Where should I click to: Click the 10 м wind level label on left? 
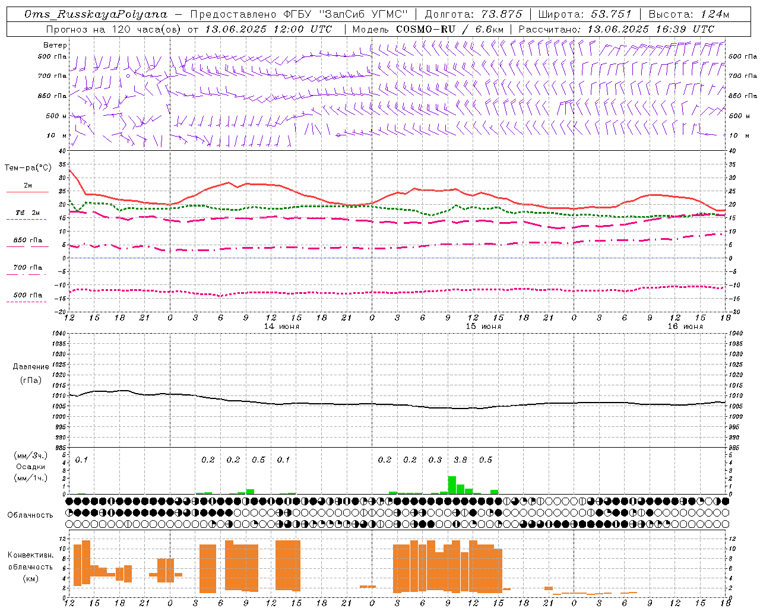(56, 135)
